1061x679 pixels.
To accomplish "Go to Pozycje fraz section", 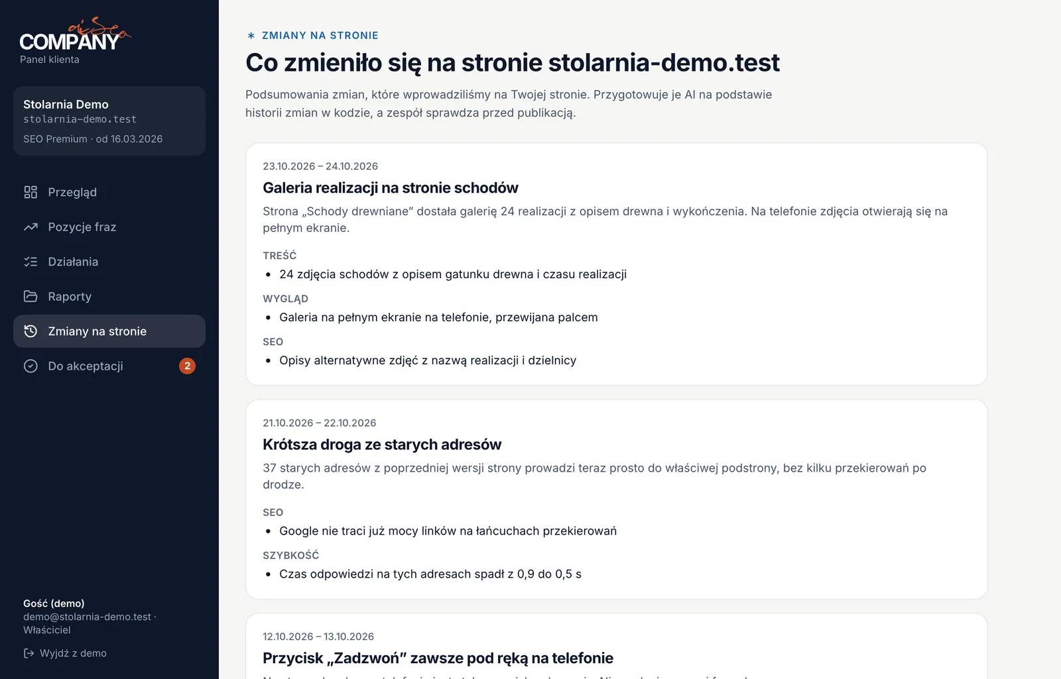I will click(109, 227).
